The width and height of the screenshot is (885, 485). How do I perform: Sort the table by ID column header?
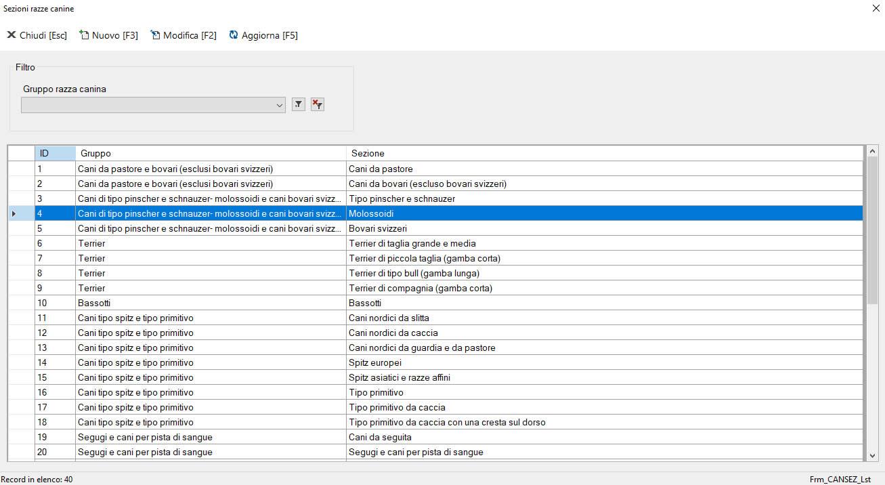point(54,153)
